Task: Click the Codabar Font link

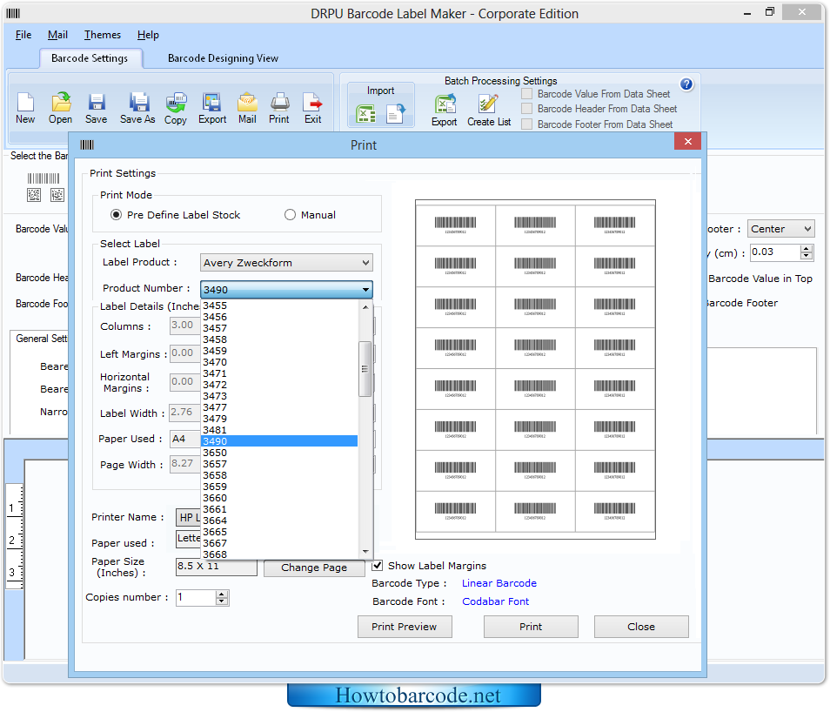Action: (x=495, y=601)
